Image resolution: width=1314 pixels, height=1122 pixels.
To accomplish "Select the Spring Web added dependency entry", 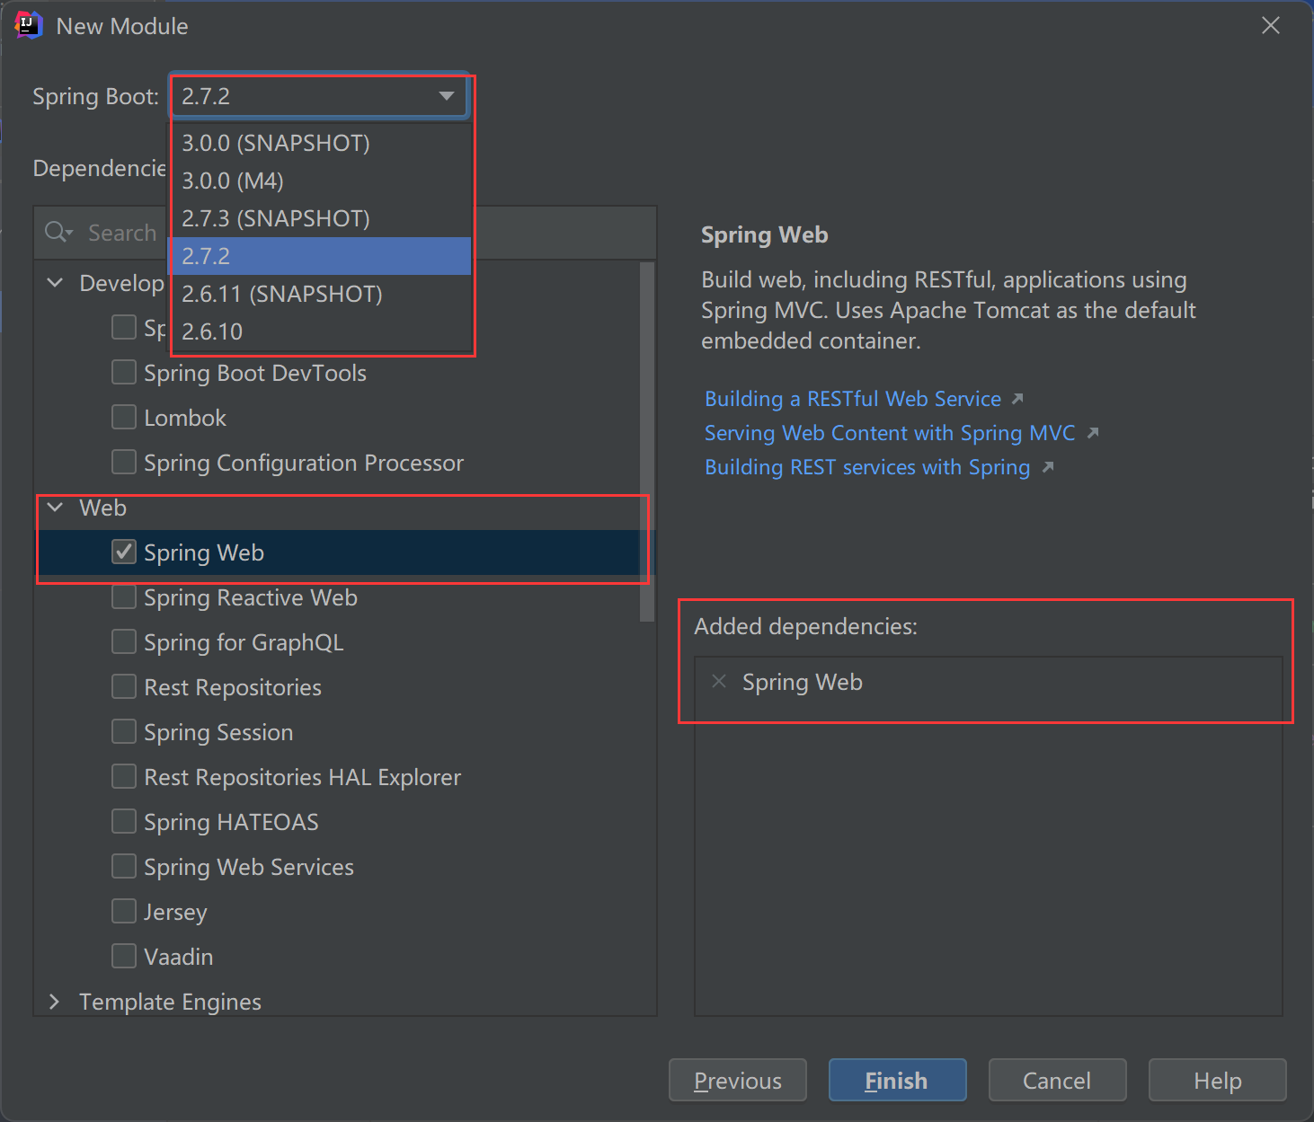I will click(989, 683).
